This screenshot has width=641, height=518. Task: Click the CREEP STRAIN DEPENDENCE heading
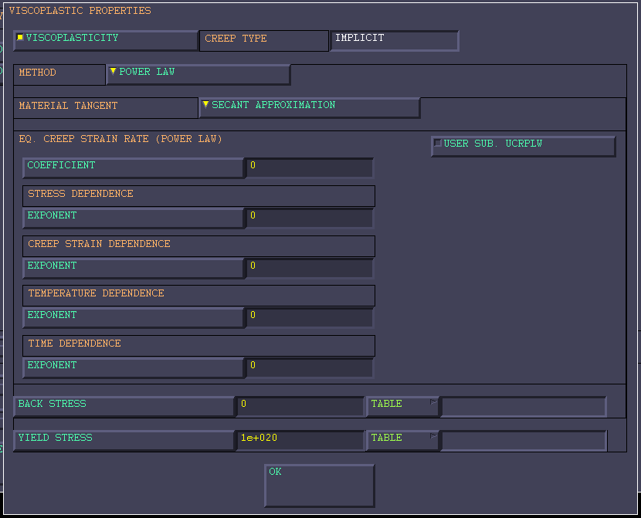click(198, 246)
